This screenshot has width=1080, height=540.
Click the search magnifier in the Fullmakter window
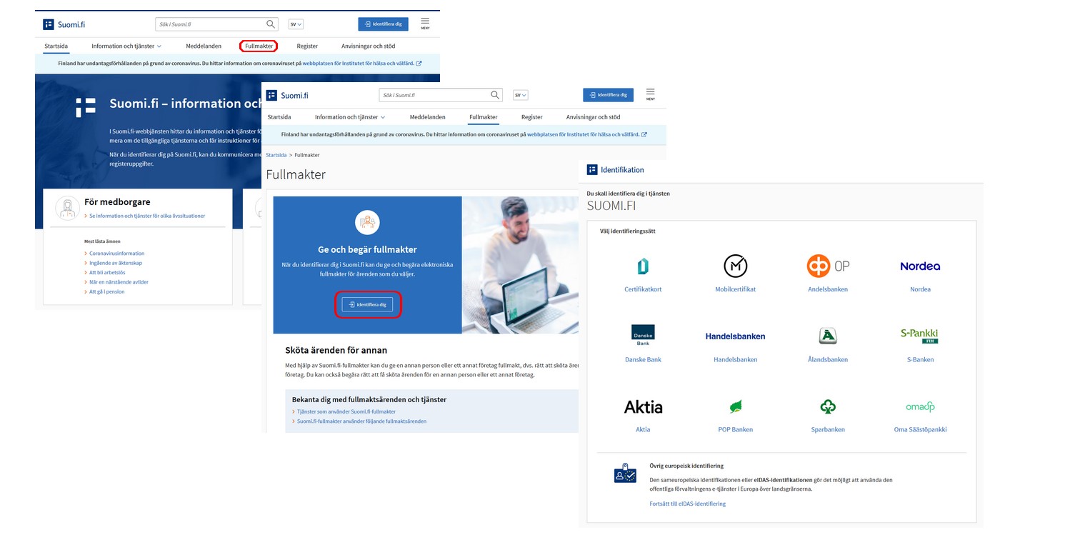tap(495, 95)
